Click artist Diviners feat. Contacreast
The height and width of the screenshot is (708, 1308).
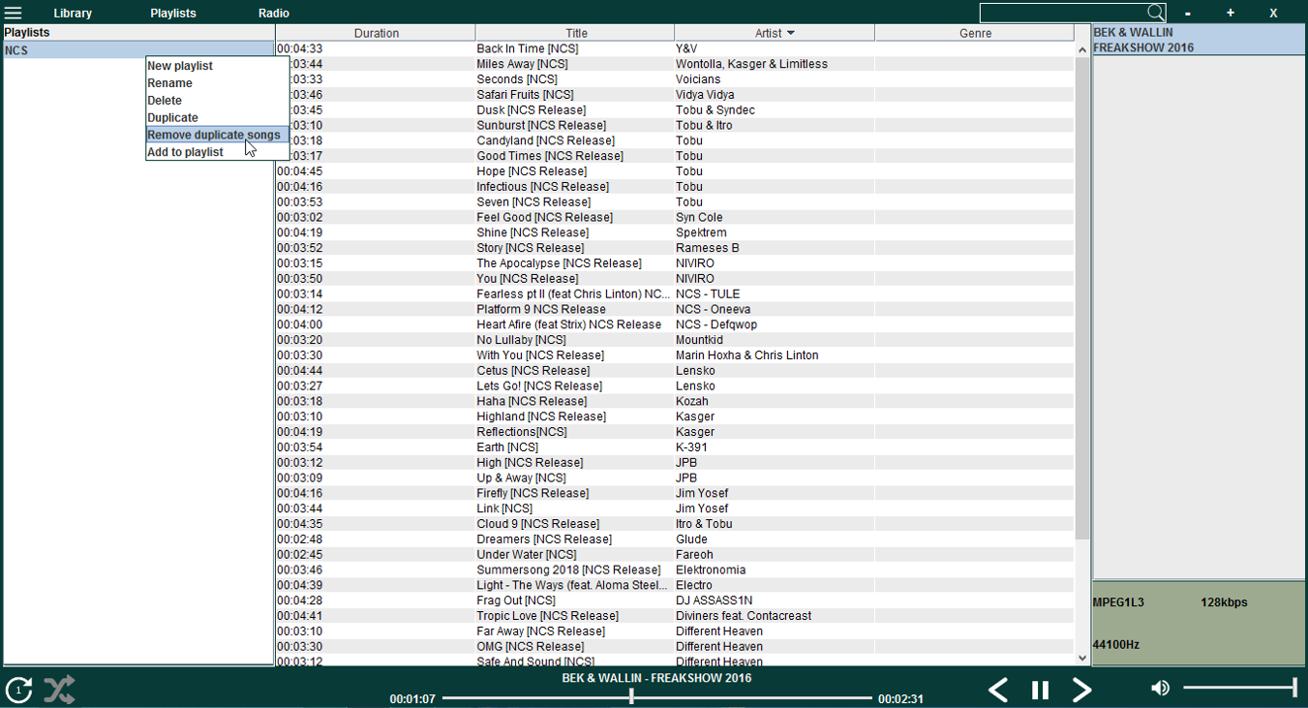tap(744, 616)
